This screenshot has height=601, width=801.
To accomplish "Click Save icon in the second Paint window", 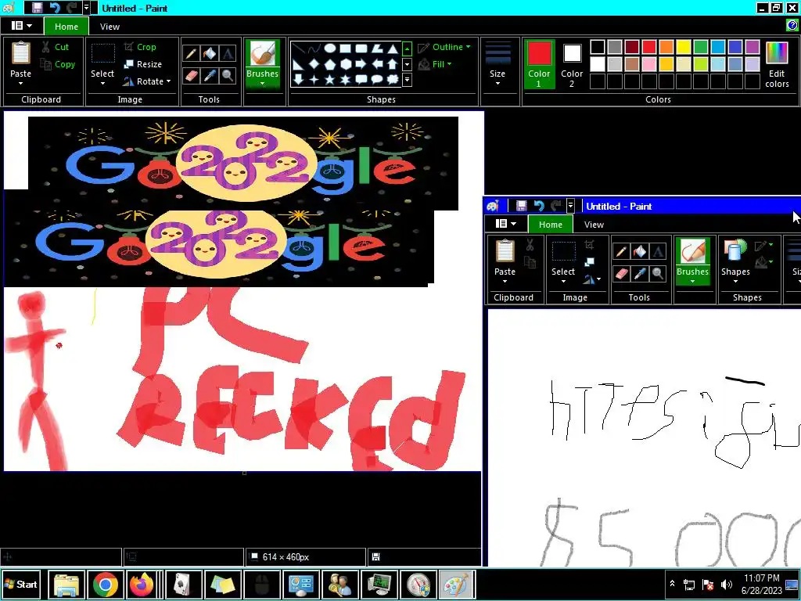I will click(x=521, y=206).
